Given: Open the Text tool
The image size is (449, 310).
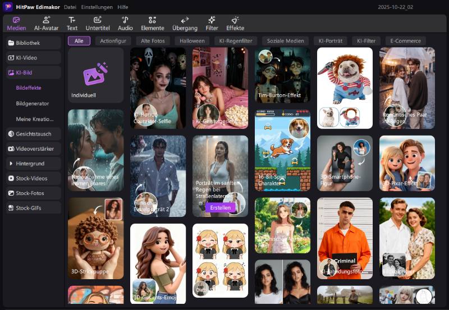Looking at the screenshot, I should click(72, 23).
